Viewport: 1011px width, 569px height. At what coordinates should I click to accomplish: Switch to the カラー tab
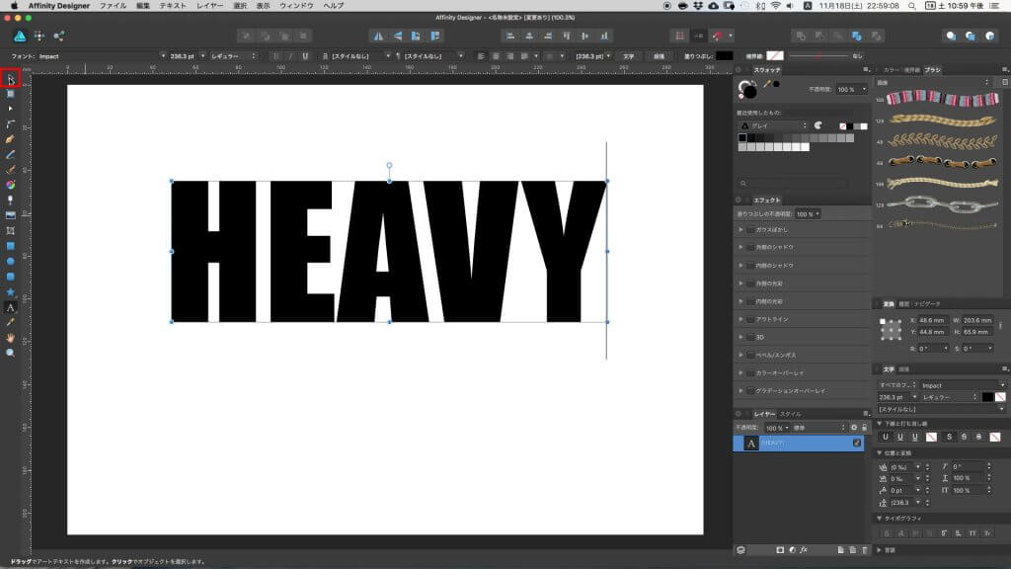coord(892,70)
